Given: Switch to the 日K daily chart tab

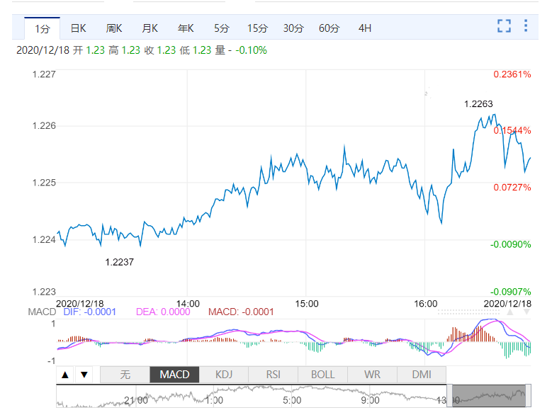Looking at the screenshot, I should coord(78,28).
